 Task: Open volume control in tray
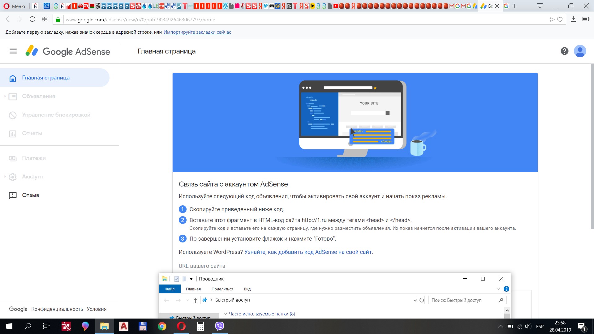click(528, 326)
